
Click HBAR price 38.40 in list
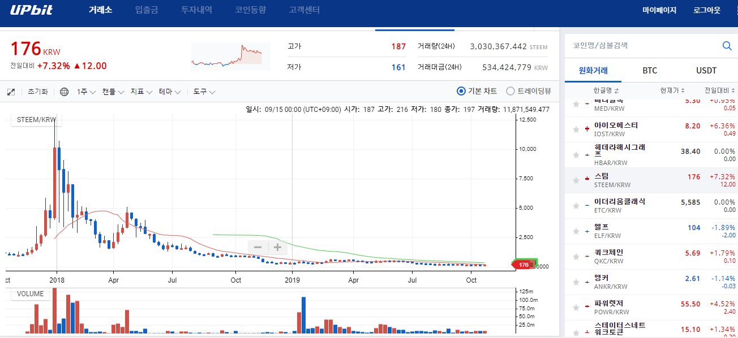point(690,151)
